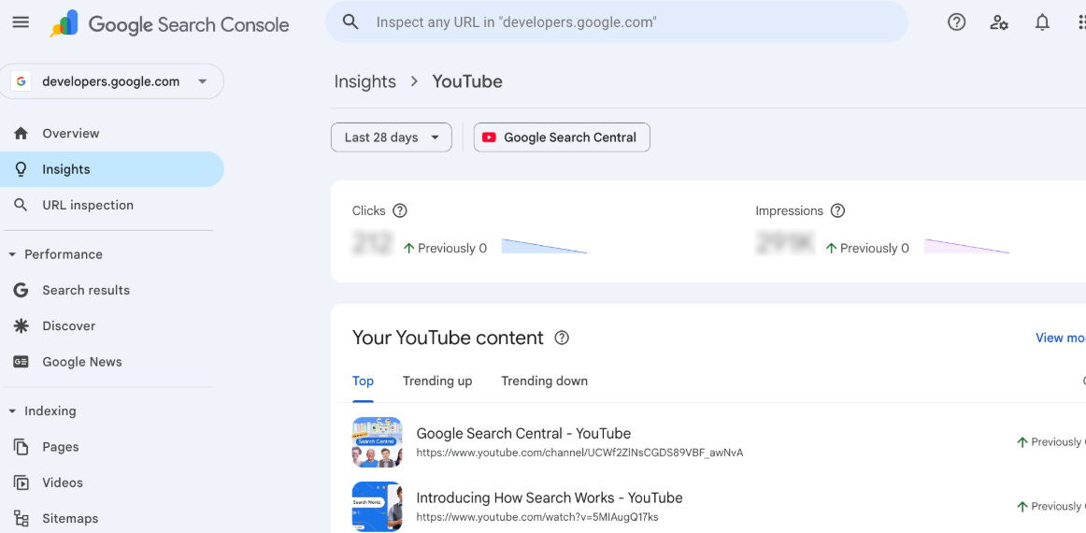Open the Last 28 days date dropdown
Image resolution: width=1086 pixels, height=533 pixels.
point(392,137)
